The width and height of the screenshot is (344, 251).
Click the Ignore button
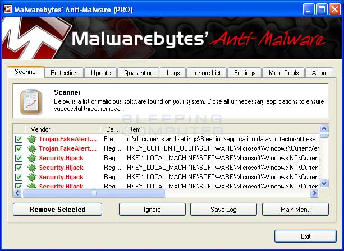152,210
